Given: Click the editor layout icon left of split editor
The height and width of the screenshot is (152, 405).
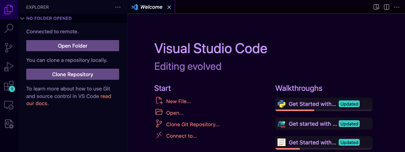Looking at the screenshot, I should (376, 7).
